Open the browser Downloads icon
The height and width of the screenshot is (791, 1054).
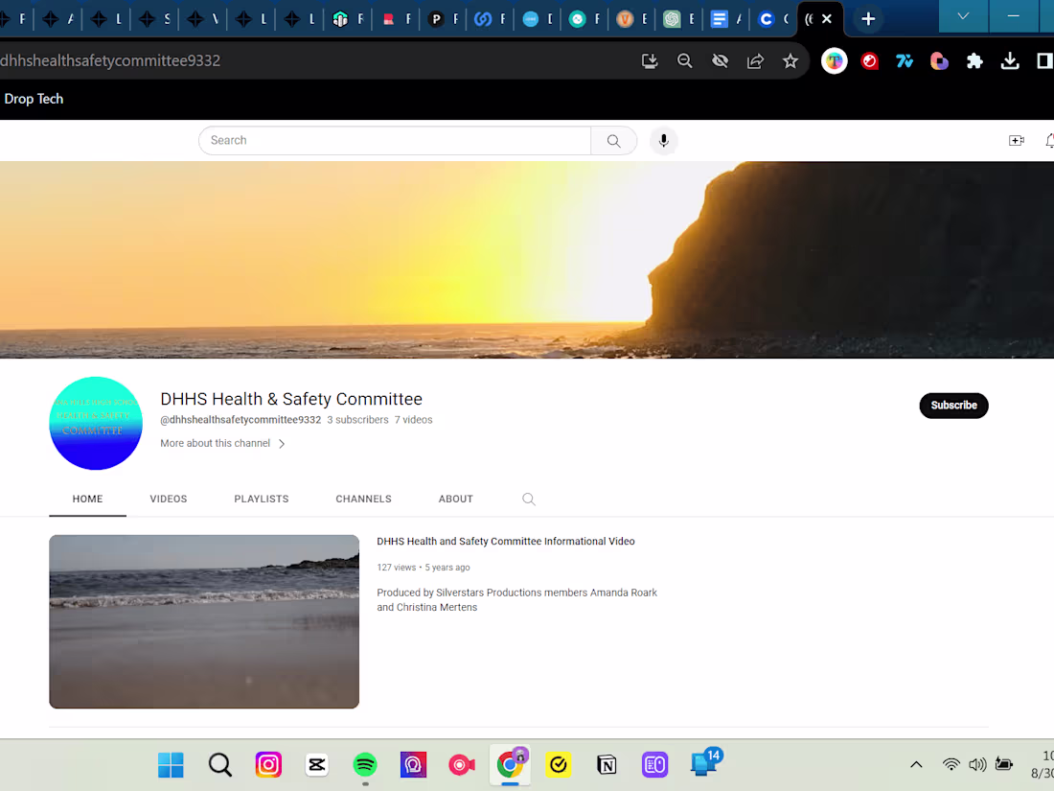click(x=1010, y=60)
